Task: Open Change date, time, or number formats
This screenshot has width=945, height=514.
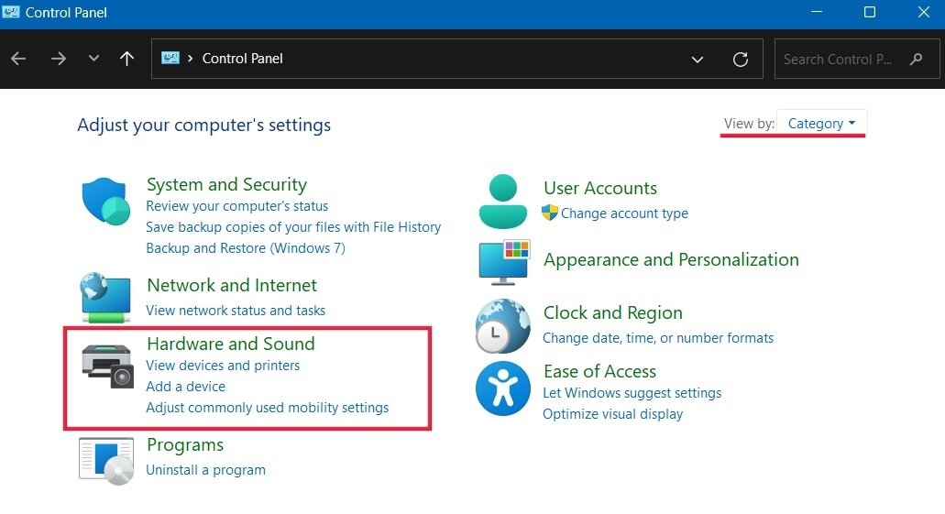Action: pos(658,338)
